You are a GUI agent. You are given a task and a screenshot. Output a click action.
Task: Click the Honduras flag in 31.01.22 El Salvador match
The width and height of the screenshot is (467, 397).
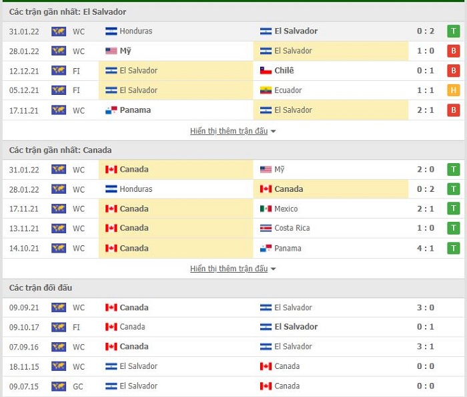tap(111, 31)
